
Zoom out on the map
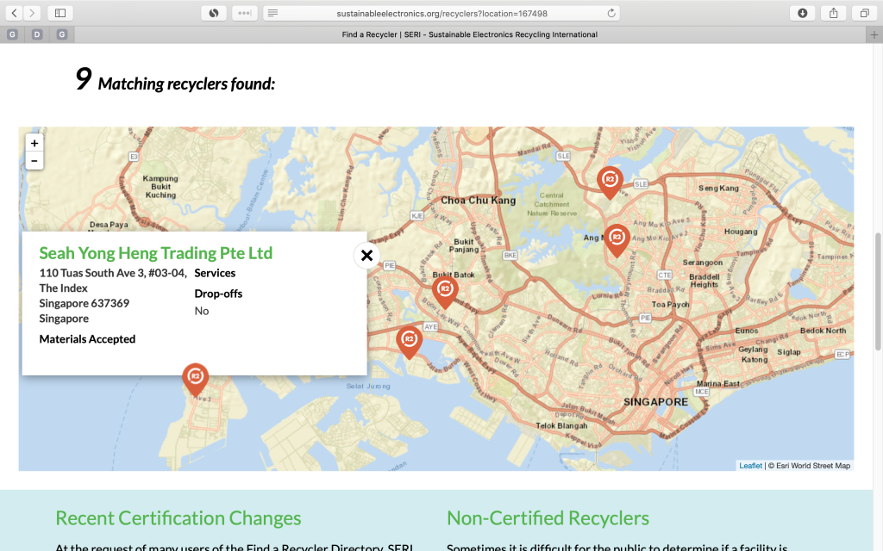click(34, 161)
